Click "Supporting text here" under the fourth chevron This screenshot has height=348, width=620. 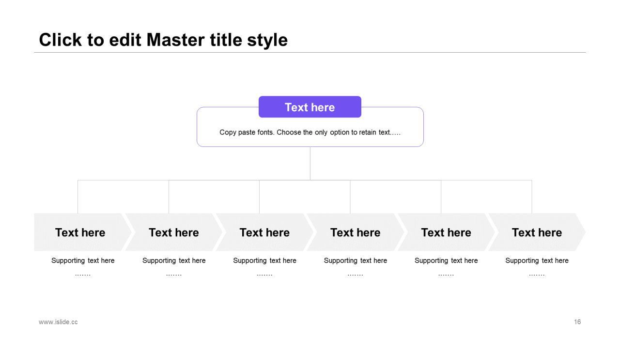tap(356, 261)
